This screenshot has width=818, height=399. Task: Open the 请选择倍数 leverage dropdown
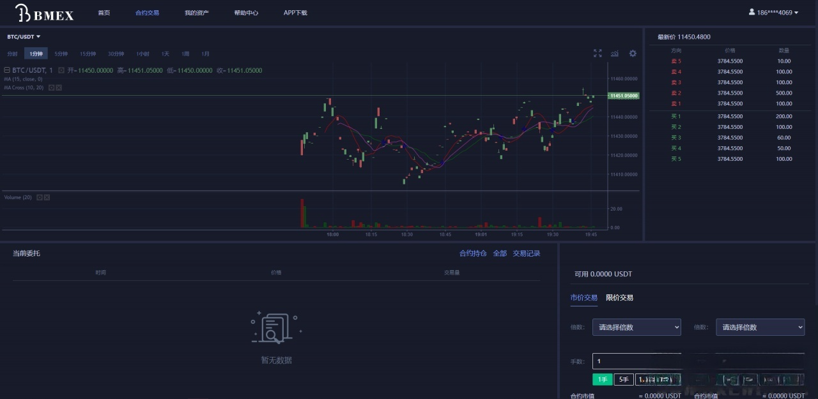[x=636, y=327]
